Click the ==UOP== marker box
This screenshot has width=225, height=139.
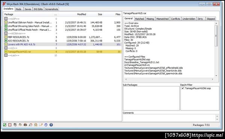point(6,19)
